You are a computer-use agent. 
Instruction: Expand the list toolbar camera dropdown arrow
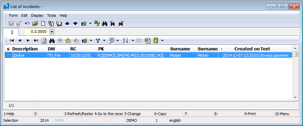(x=91, y=41)
